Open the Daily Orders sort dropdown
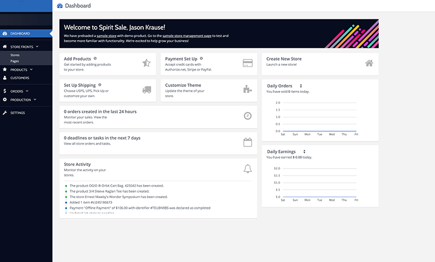 (300, 86)
